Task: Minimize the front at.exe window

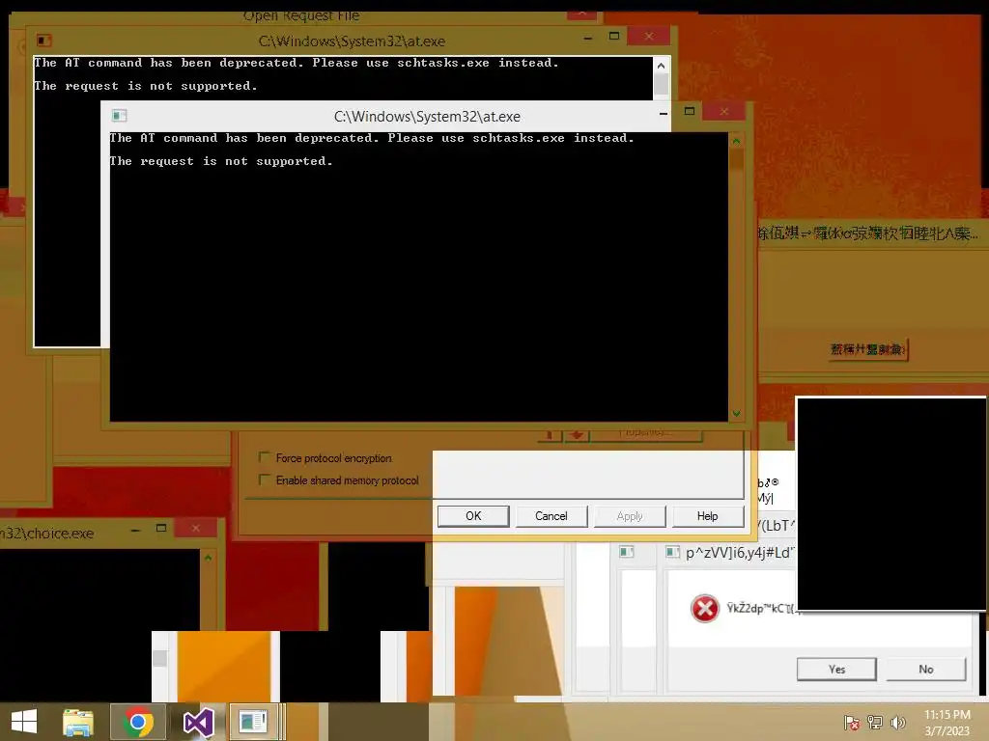Action: point(663,114)
